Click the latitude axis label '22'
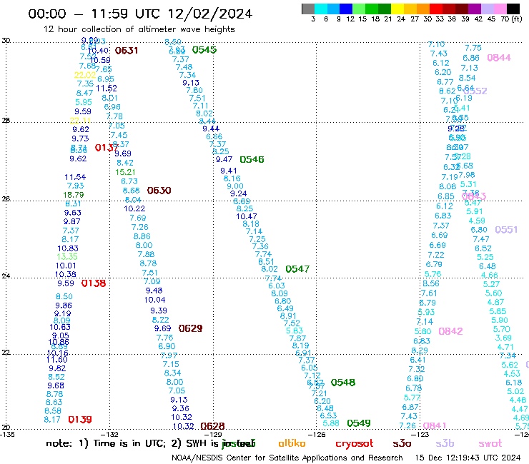529x464 pixels. (x=6, y=353)
